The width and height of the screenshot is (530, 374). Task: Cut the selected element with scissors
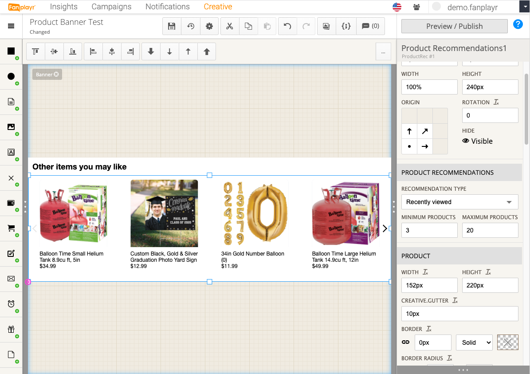click(x=229, y=26)
